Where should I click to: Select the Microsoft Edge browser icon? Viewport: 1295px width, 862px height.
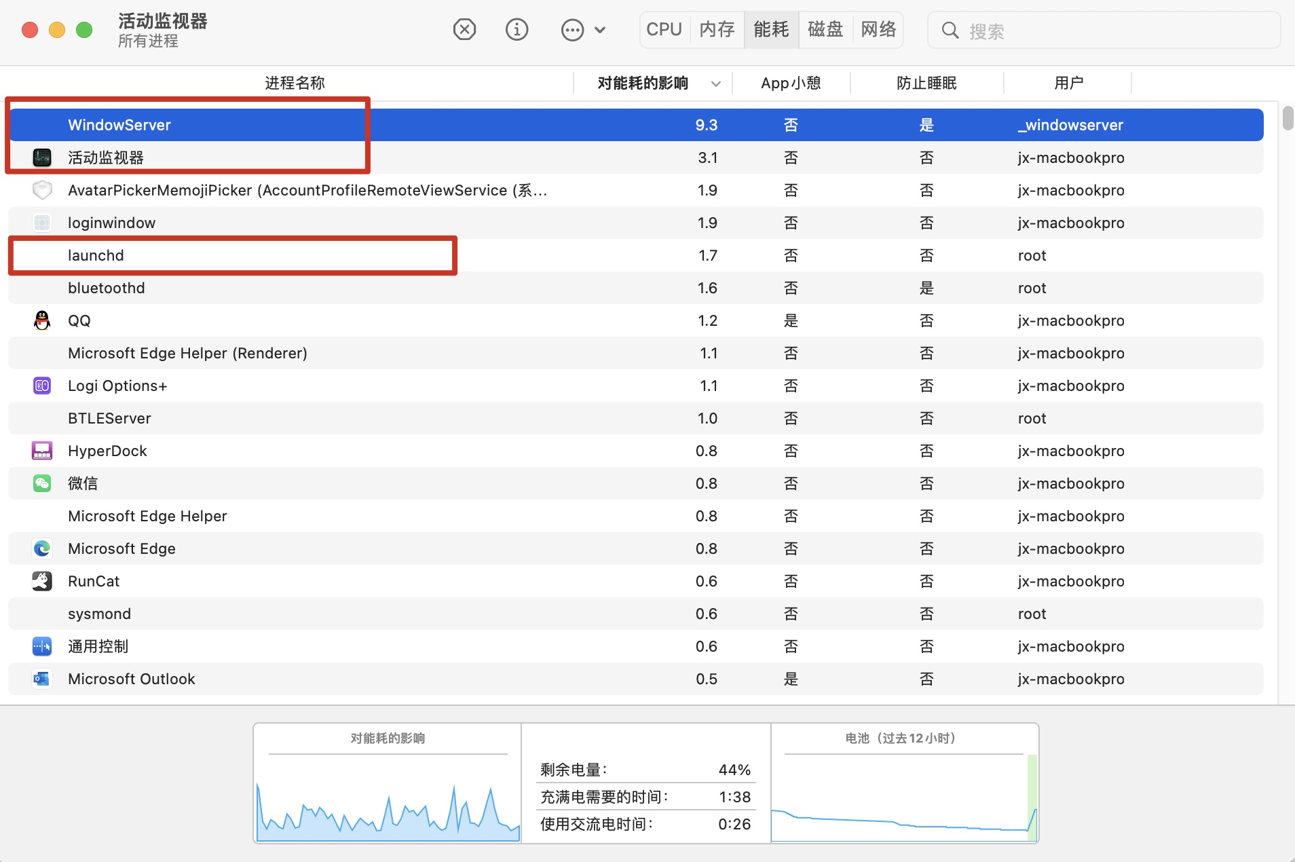tap(42, 548)
